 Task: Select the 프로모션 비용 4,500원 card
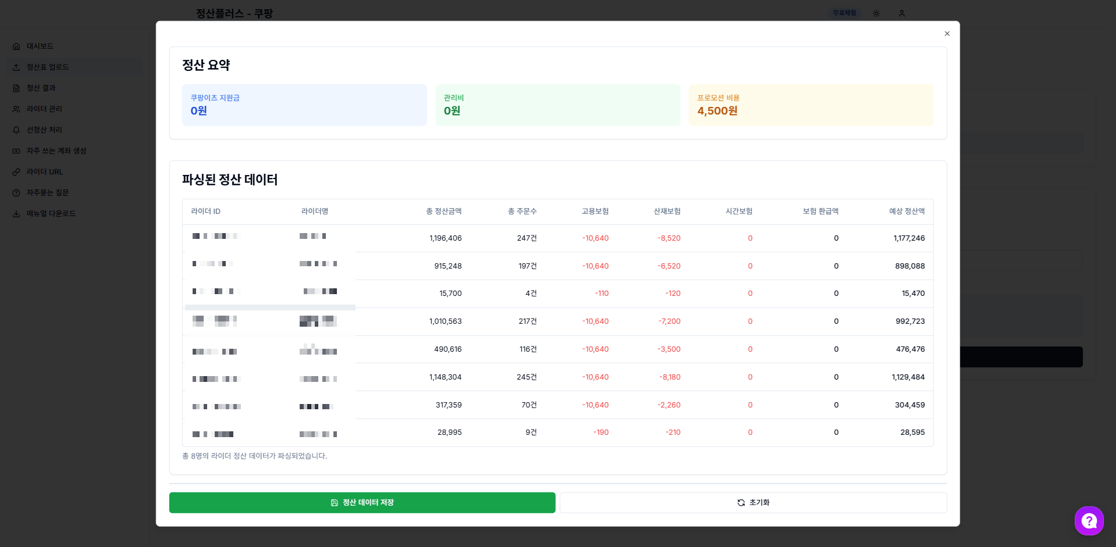[x=811, y=105]
